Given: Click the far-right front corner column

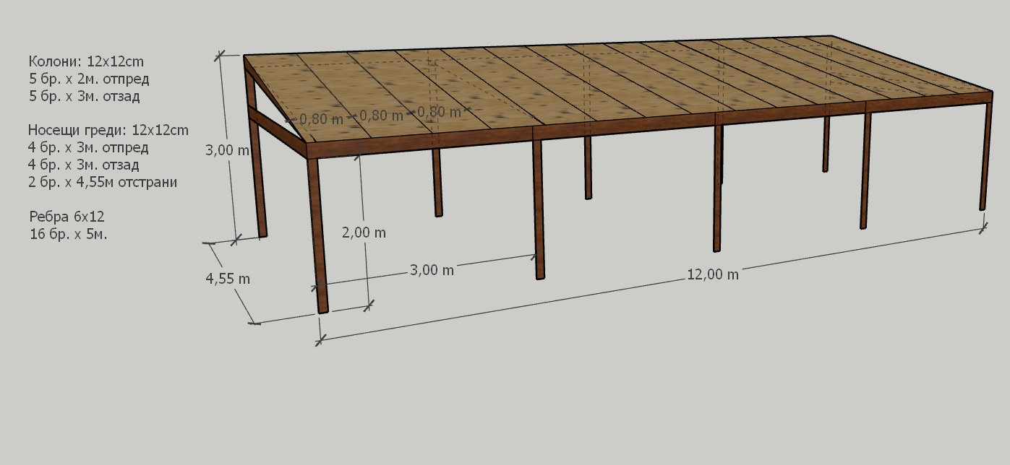Looking at the screenshot, I should pos(983,159).
